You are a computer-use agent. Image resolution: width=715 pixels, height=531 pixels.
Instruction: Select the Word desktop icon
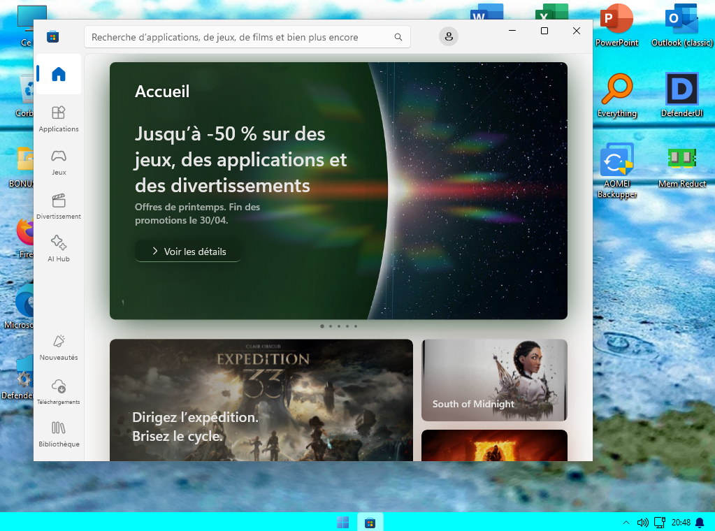pos(486,11)
